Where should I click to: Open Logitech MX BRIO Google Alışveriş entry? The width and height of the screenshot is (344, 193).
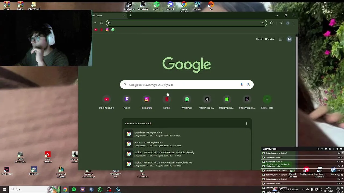click(x=187, y=154)
